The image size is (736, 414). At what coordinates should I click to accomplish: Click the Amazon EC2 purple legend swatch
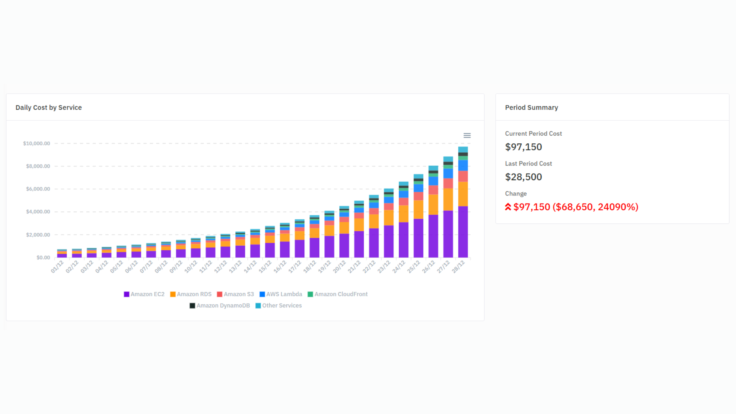coord(127,294)
